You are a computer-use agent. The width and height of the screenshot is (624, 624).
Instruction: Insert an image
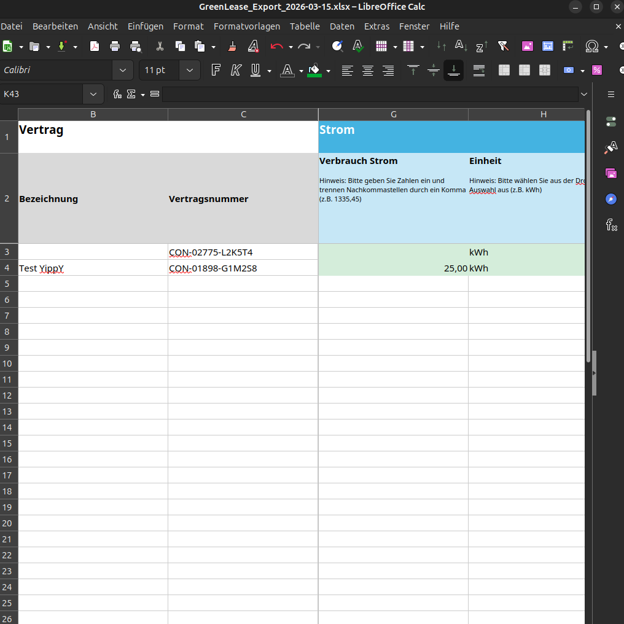527,46
